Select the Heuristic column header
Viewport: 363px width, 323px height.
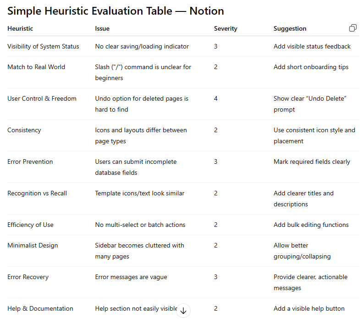tap(20, 28)
